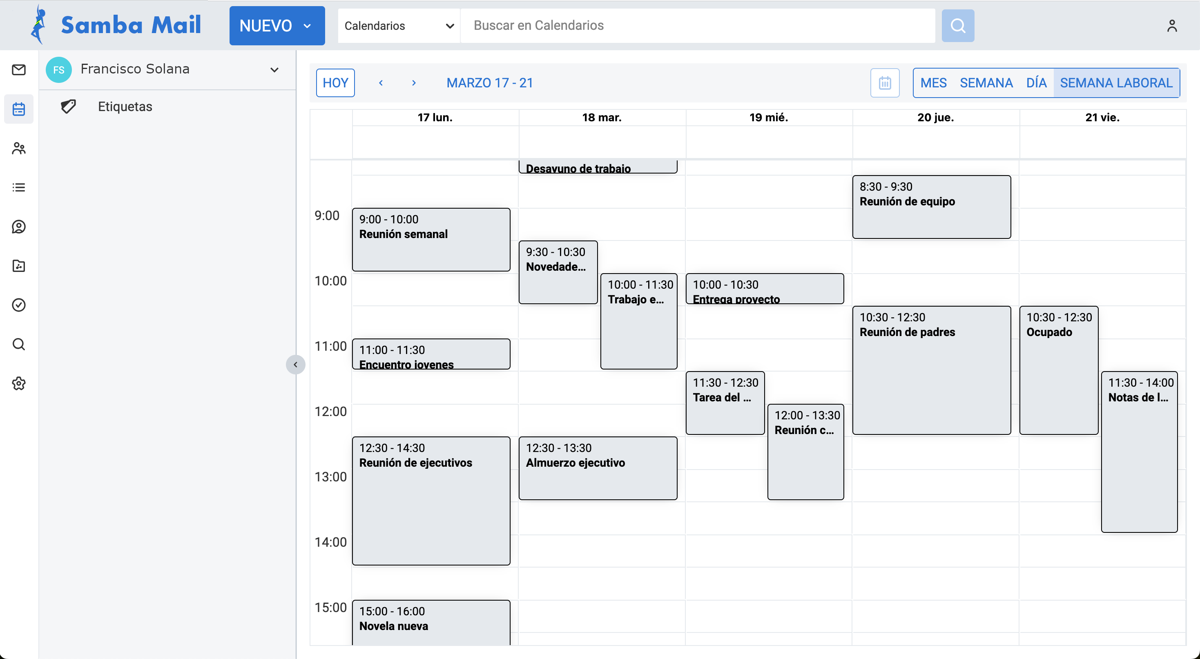Open the Contacts people icon
The width and height of the screenshot is (1200, 659).
pos(19,149)
